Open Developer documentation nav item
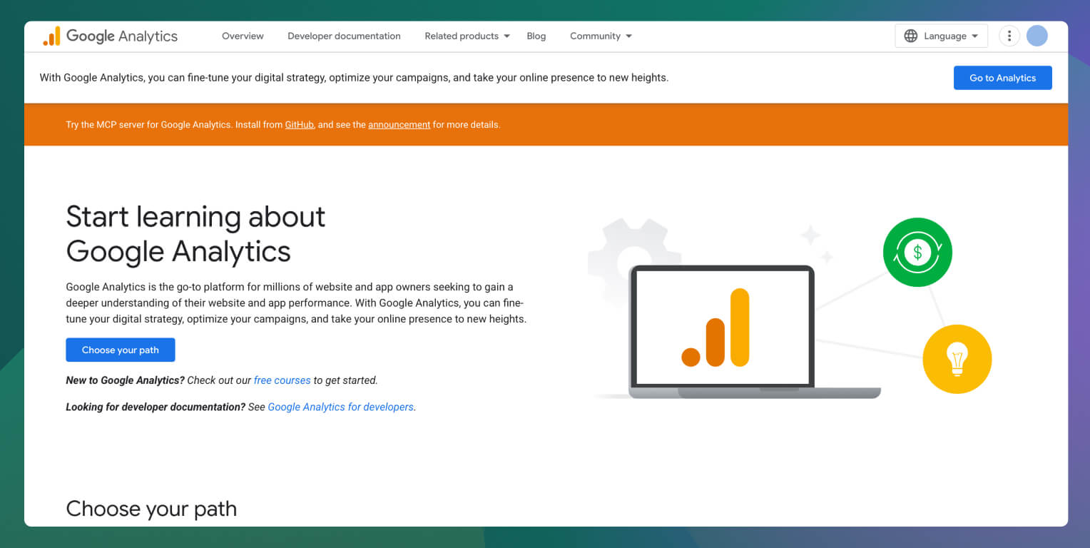 pyautogui.click(x=344, y=36)
